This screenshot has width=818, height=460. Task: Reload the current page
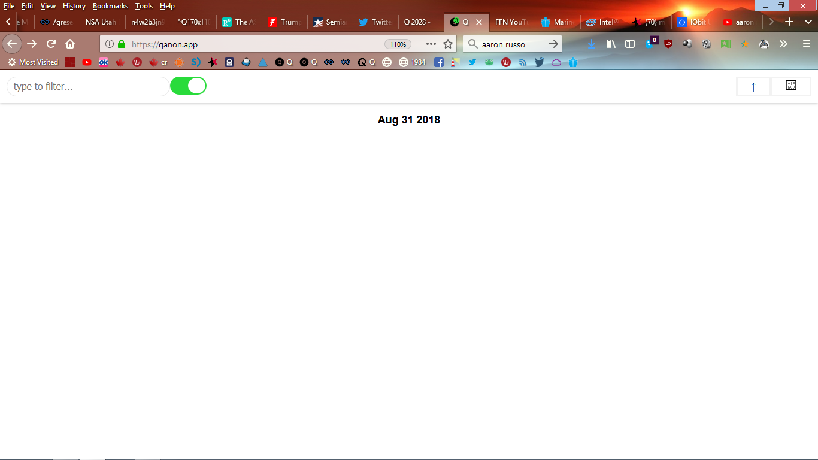pyautogui.click(x=51, y=44)
